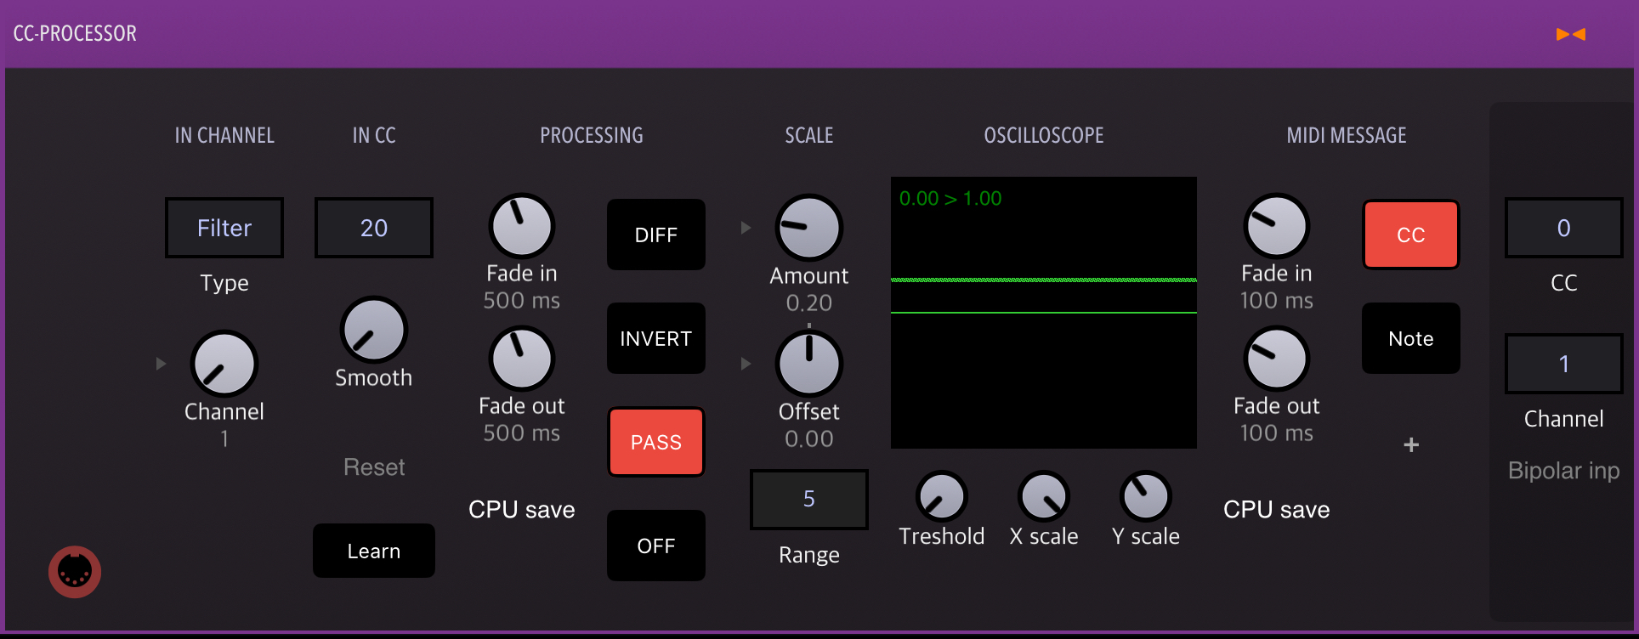Click the orange collapse arrows icon
Image resolution: width=1639 pixels, height=639 pixels.
coord(1570,34)
